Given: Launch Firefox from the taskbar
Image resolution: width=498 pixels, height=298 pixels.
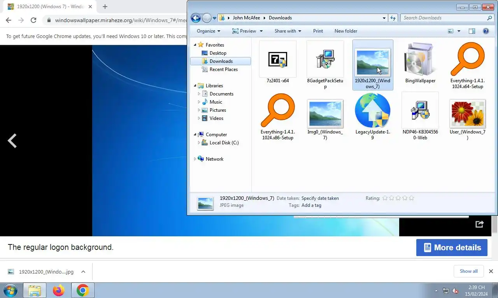Looking at the screenshot, I should click(x=59, y=290).
